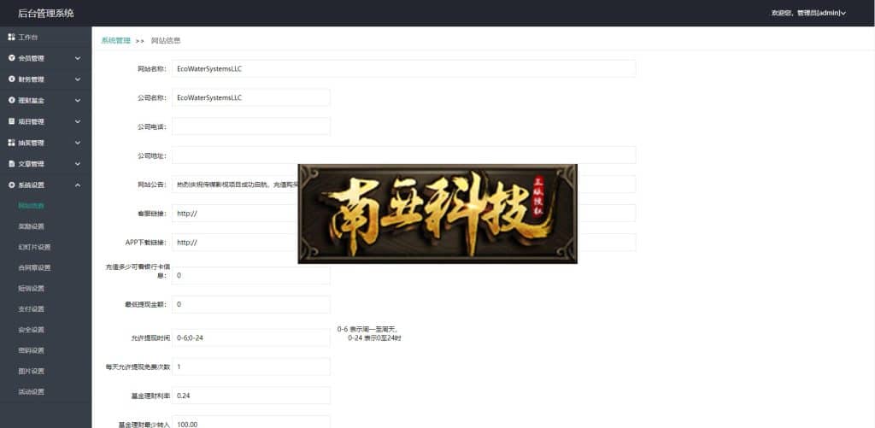
Task: Click the 允许提现时间 field showing 0-6;0-24
Action: (250, 337)
